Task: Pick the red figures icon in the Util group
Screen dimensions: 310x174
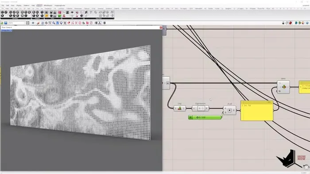Action: pos(64,15)
